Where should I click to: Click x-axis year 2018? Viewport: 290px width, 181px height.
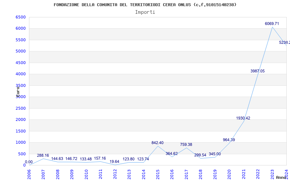(x=201, y=174)
